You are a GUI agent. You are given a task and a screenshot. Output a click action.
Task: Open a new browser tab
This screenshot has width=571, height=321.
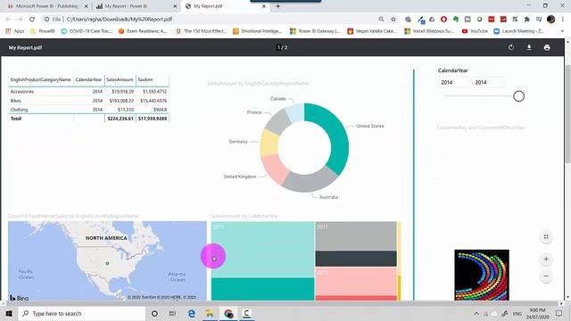click(x=277, y=6)
